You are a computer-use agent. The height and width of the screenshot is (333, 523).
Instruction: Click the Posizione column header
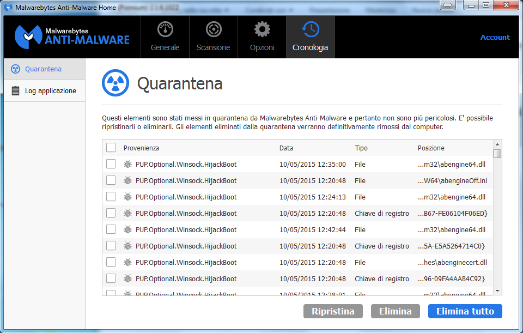(x=431, y=148)
